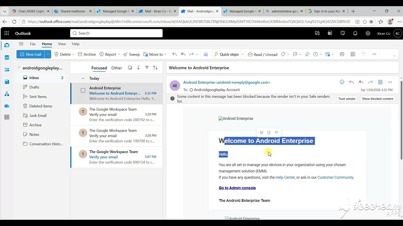Open the OneDrive cloud icon in the left rail
Image resolution: width=403 pixels, height=226 pixels.
(x=7, y=106)
